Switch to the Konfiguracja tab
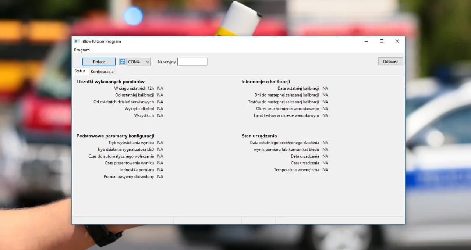Screen dimensions: 471x250 (x=102, y=72)
